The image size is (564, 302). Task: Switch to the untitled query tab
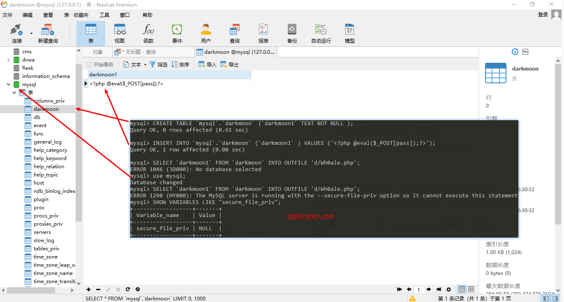point(153,52)
